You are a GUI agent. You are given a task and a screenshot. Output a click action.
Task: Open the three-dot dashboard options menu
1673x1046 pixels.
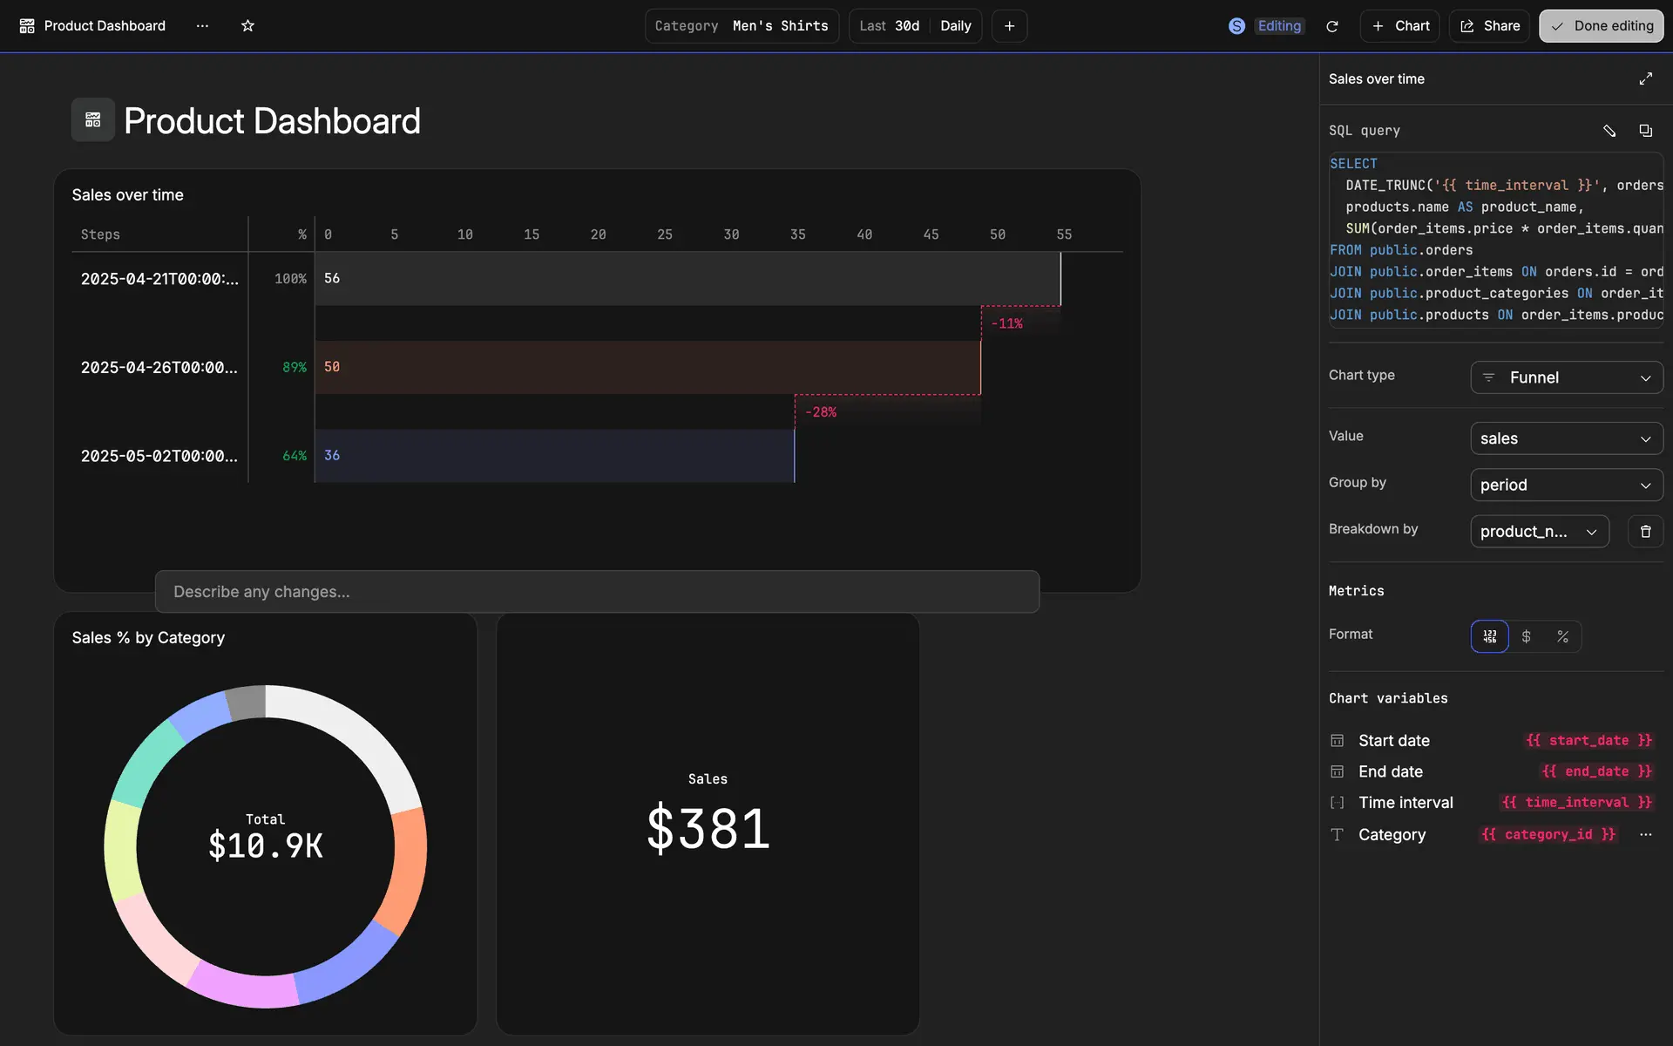(x=202, y=26)
